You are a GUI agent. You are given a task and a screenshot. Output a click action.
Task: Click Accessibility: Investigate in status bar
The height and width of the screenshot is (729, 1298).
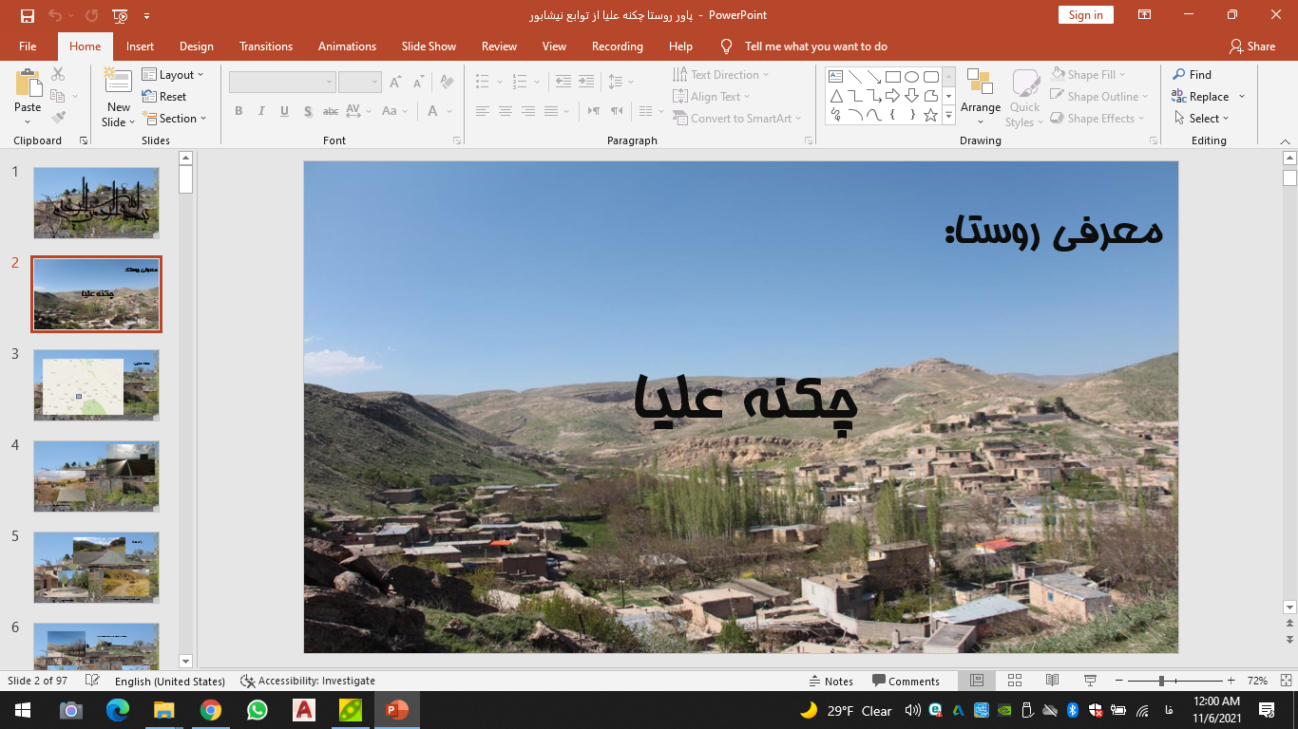(x=308, y=681)
